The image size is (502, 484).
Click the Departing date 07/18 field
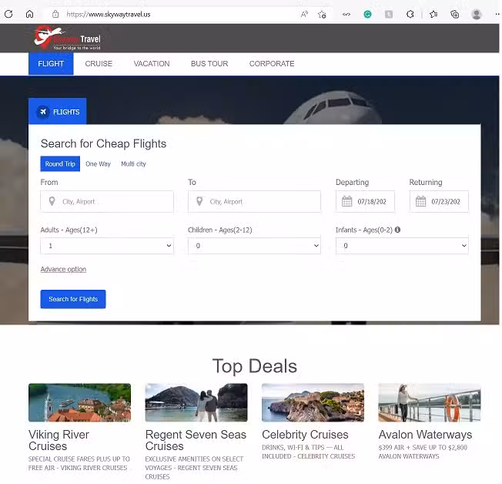(x=365, y=201)
